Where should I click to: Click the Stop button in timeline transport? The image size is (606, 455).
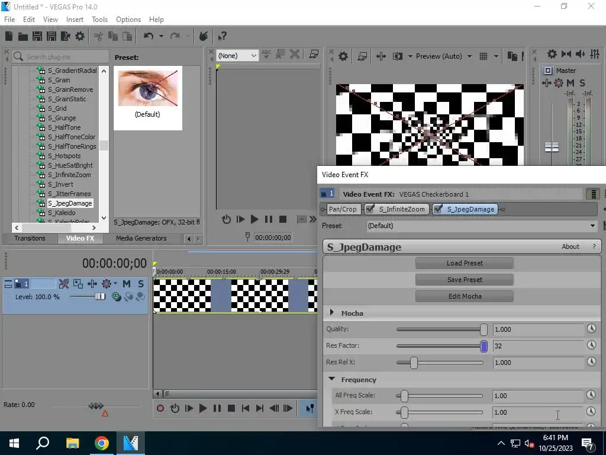click(x=231, y=408)
